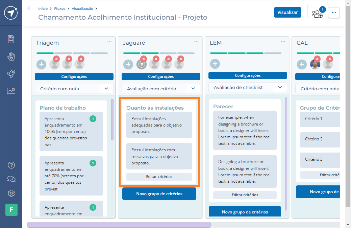Add evaluator to Triagem column
Image resolution: width=351 pixels, height=228 pixels.
(x=42, y=65)
